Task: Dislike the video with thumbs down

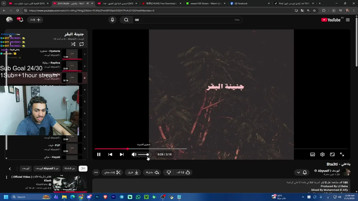Action: click(169, 173)
